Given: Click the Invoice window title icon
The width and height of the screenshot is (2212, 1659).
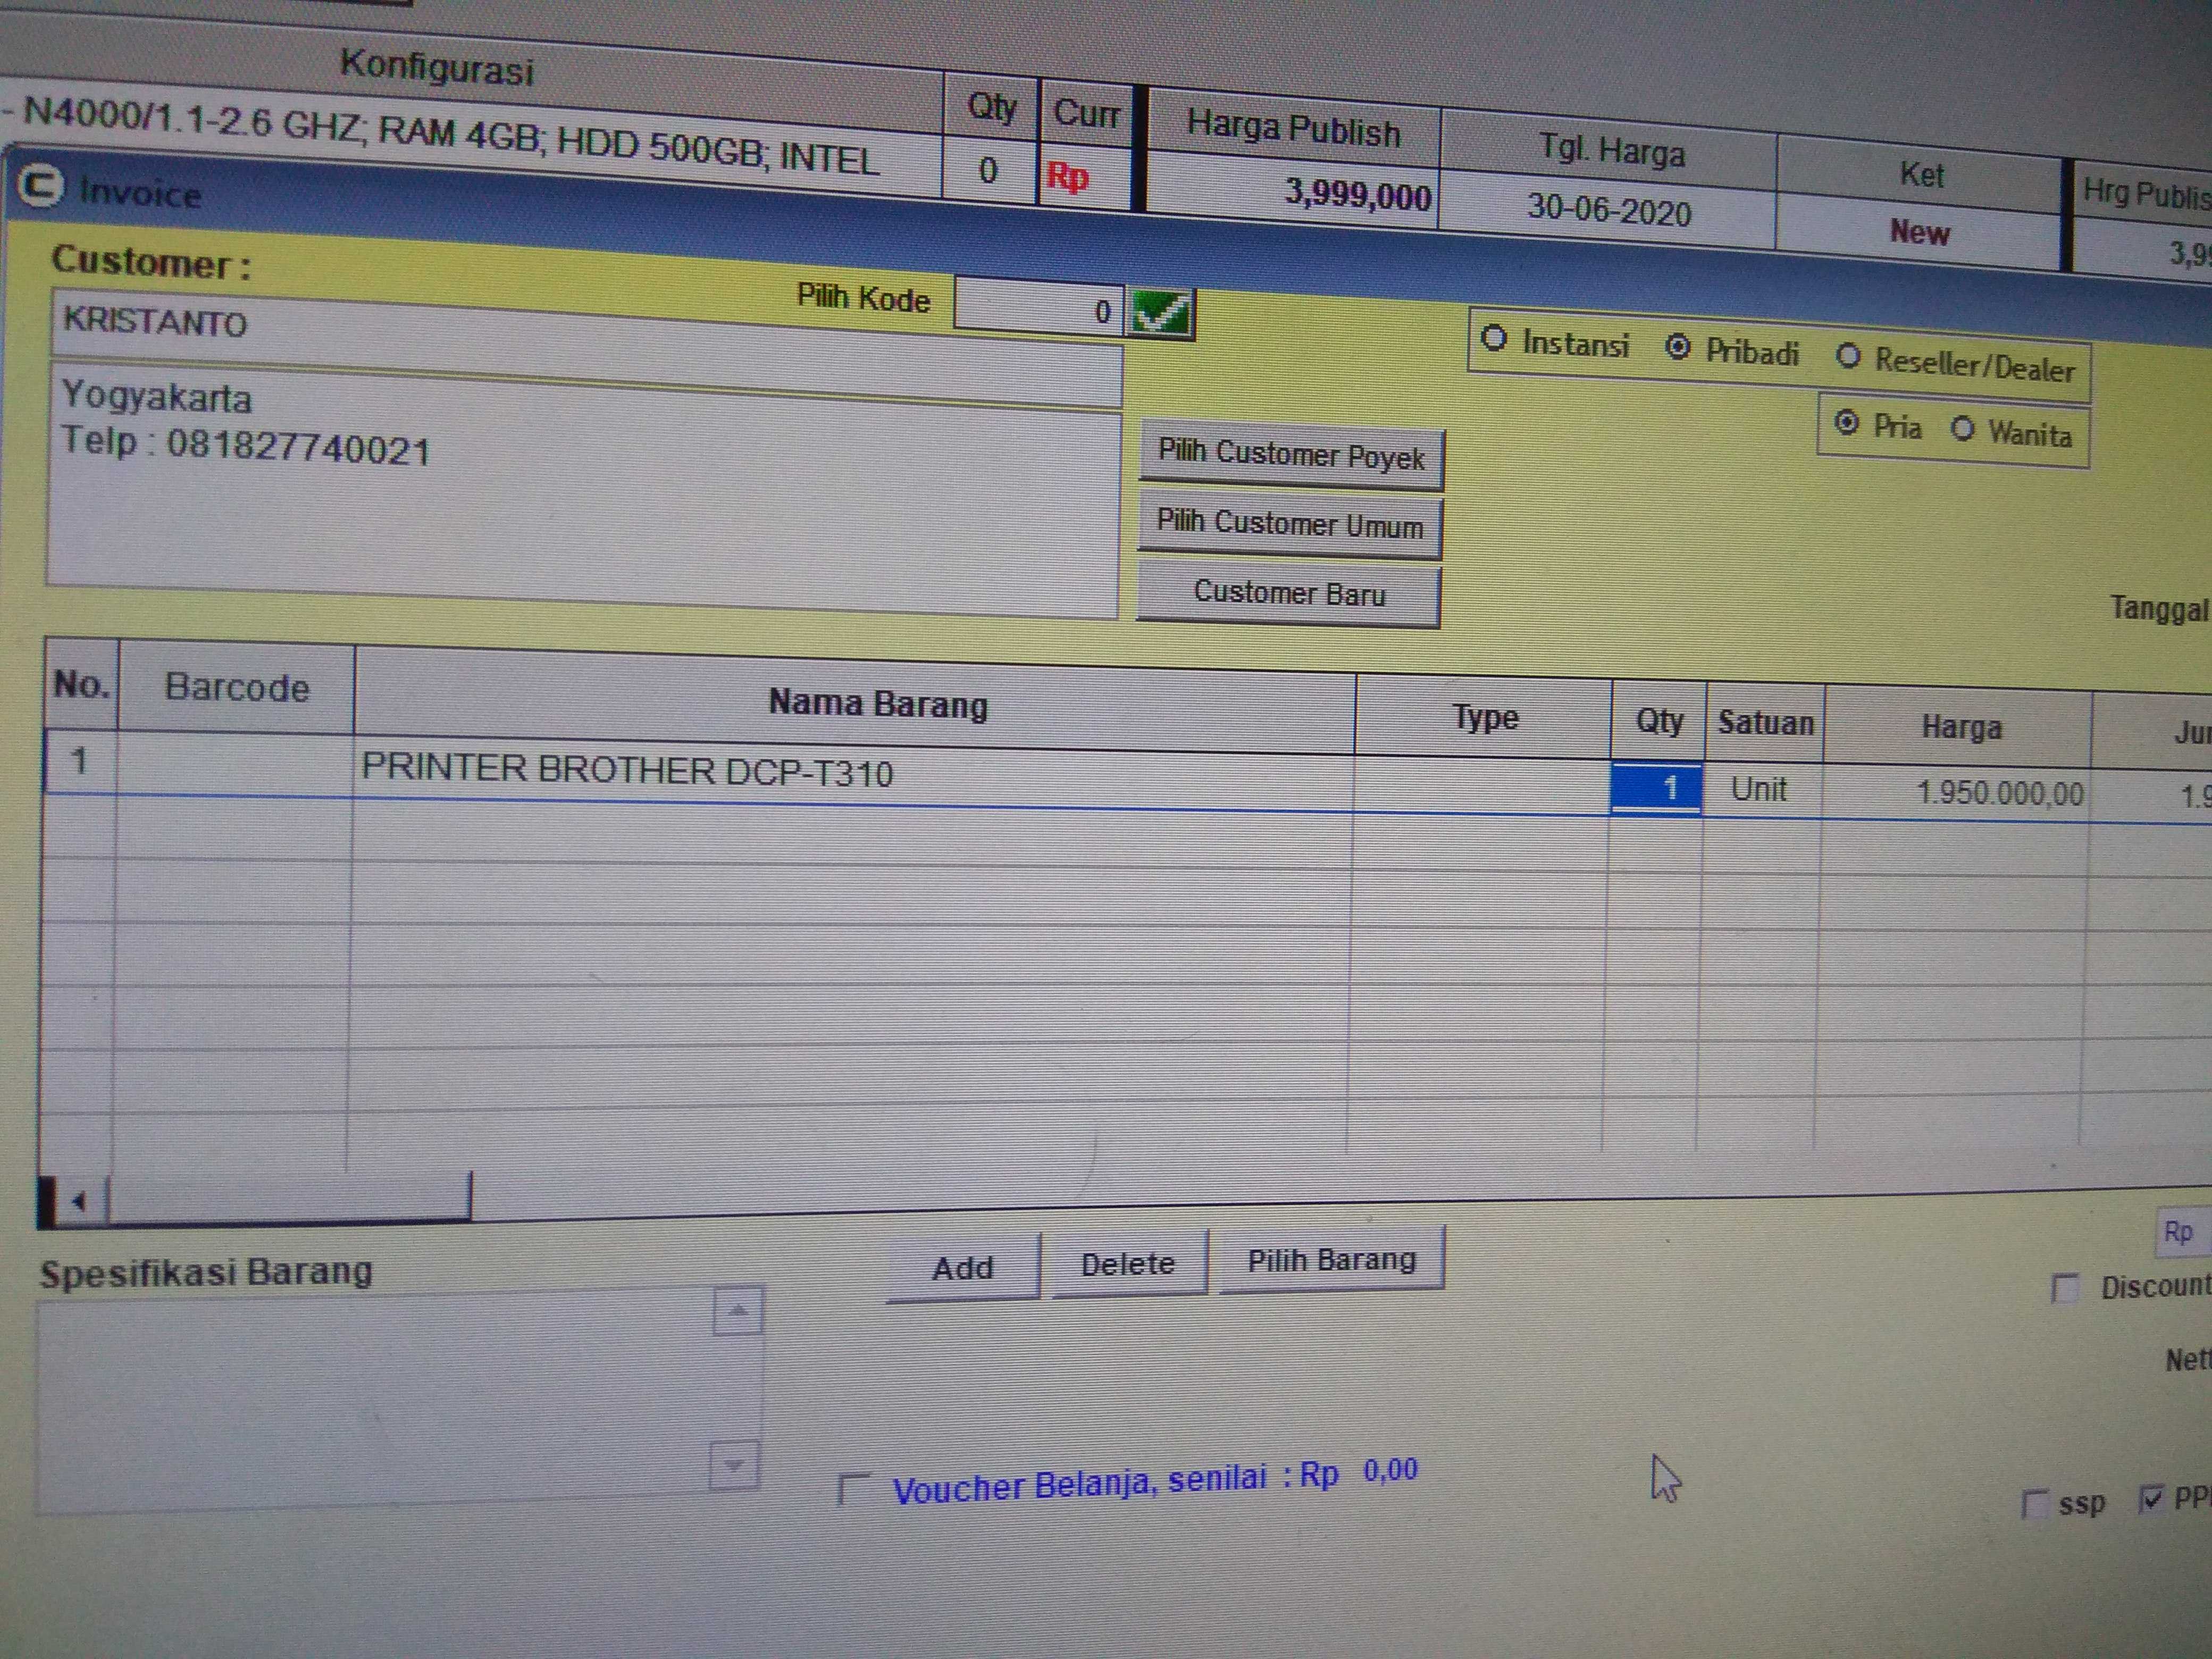Looking at the screenshot, I should pos(41,186).
